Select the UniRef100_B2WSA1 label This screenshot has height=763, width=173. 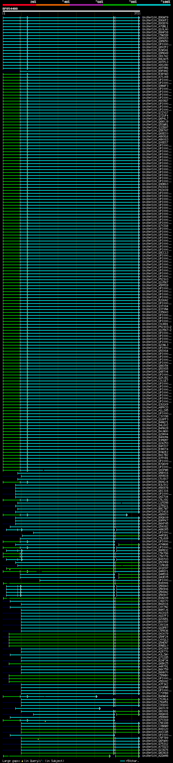[155, 50]
